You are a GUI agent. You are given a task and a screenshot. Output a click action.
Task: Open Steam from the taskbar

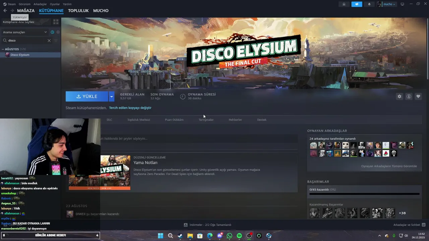click(x=180, y=236)
